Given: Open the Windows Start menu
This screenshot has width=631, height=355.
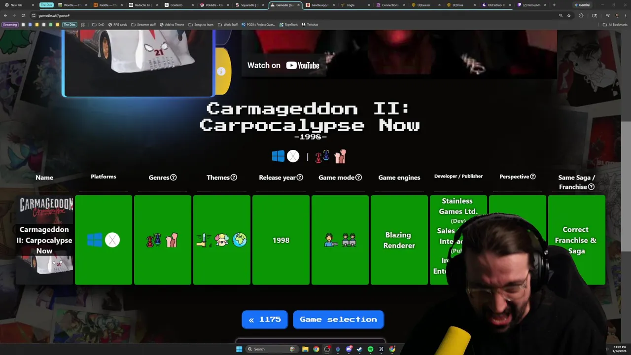Looking at the screenshot, I should click(x=239, y=349).
